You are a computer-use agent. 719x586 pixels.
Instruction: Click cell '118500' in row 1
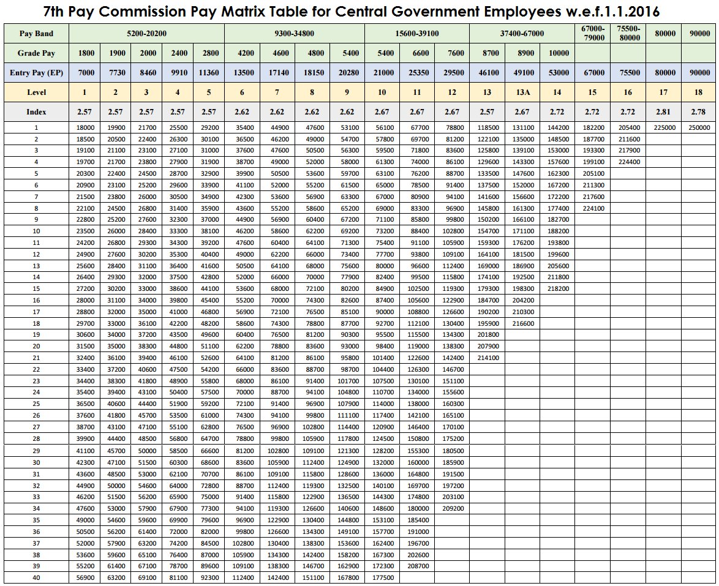tap(488, 128)
